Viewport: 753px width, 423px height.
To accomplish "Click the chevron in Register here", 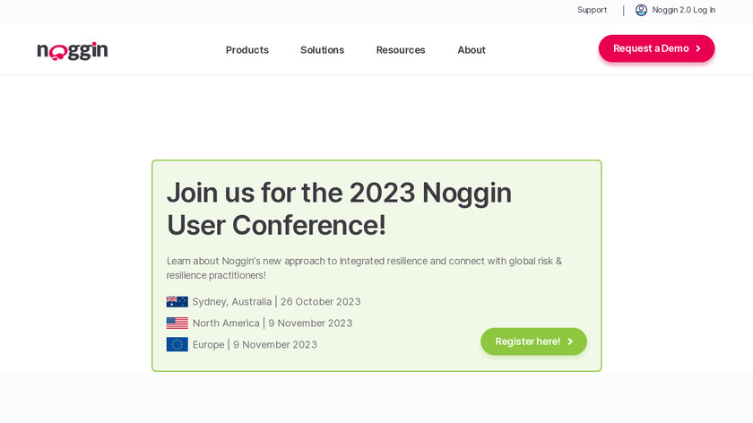I will click(x=570, y=341).
